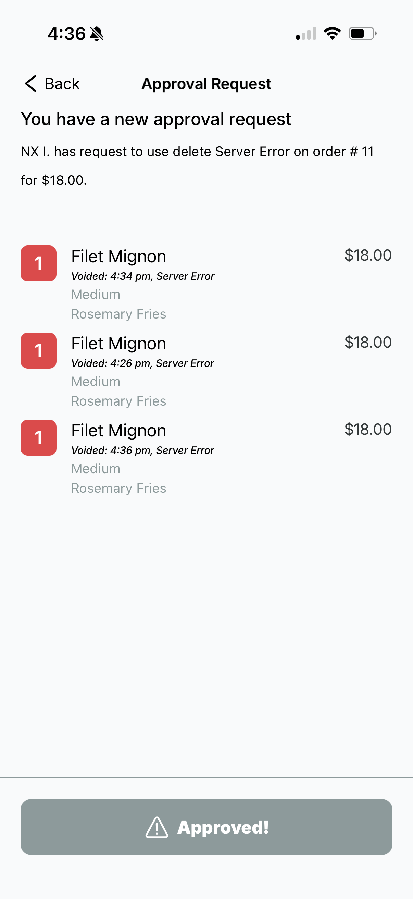The height and width of the screenshot is (899, 413).
Task: Tap the request description mentioning order # 11
Action: 197,165
